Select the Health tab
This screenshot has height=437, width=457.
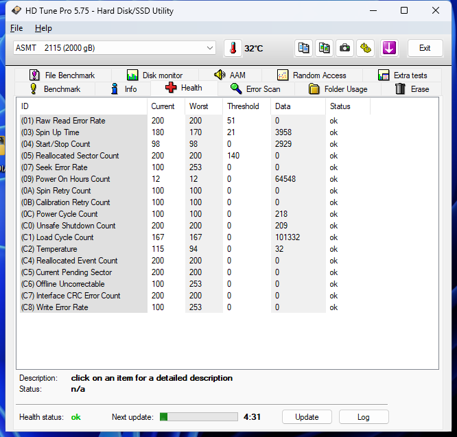tap(184, 88)
